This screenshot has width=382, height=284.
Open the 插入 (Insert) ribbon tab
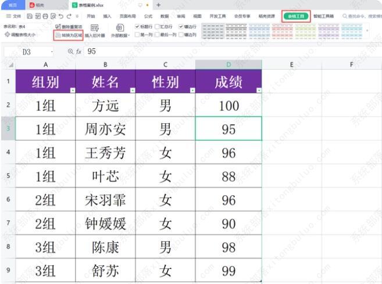107,16
